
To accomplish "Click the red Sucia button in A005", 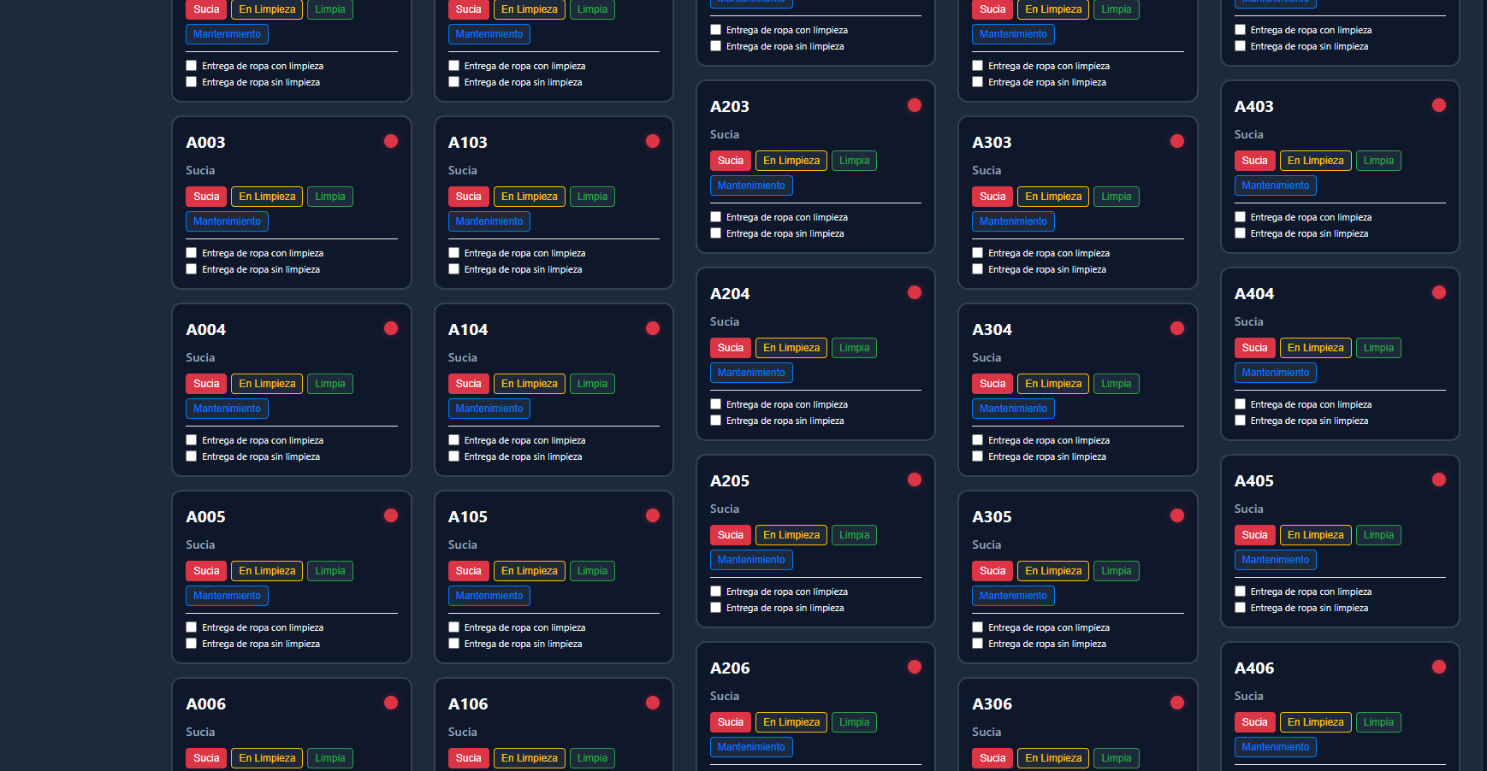I will tap(206, 571).
